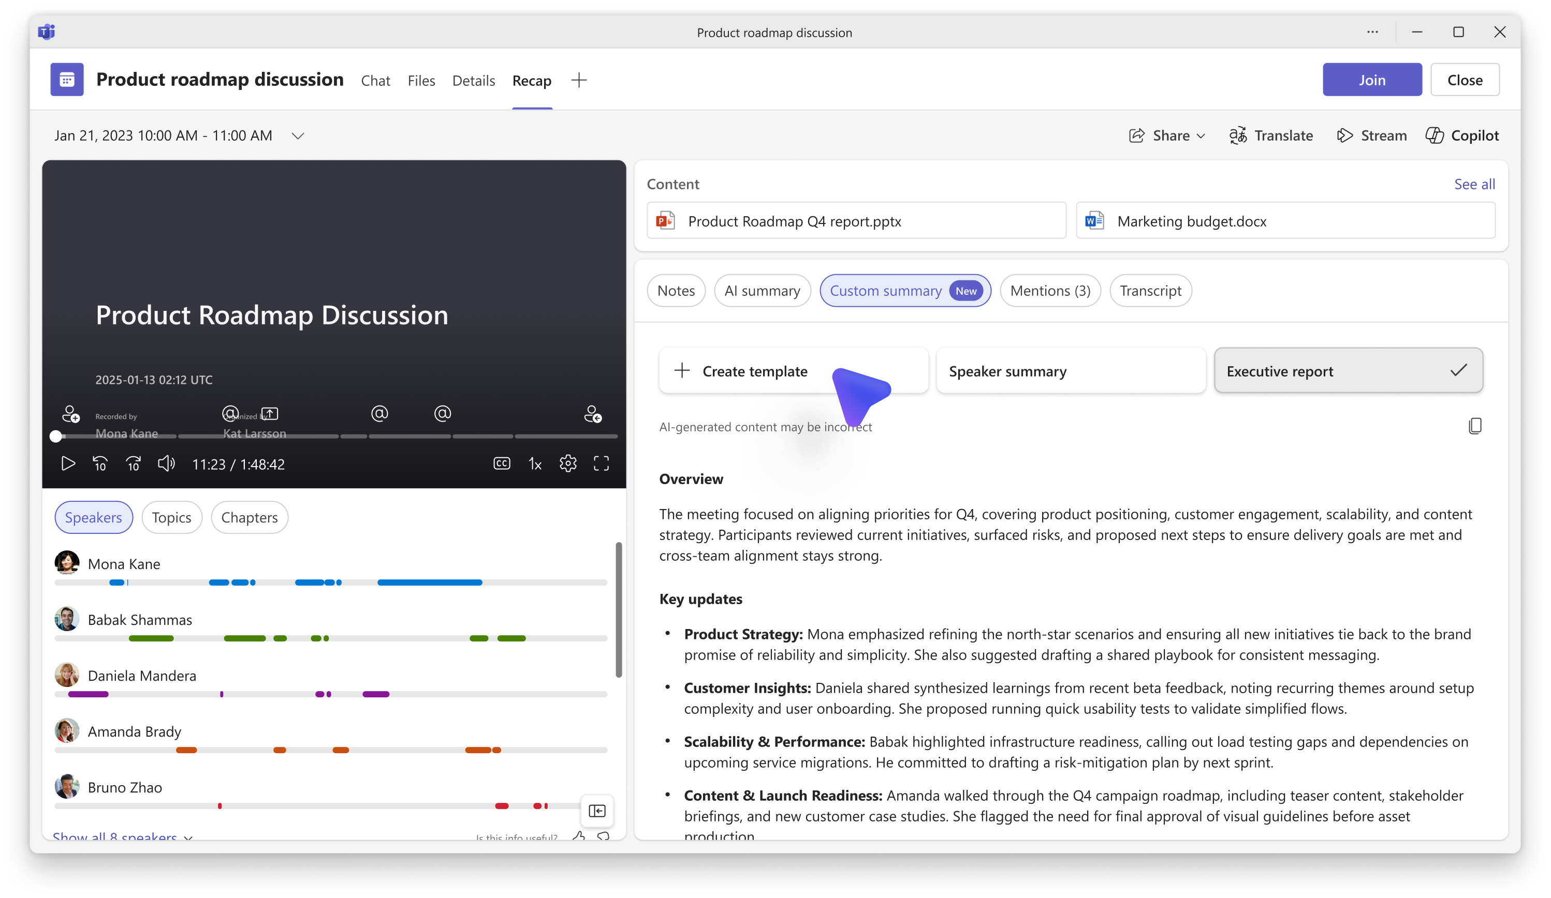Copy the AI-generated summary content

point(1475,426)
